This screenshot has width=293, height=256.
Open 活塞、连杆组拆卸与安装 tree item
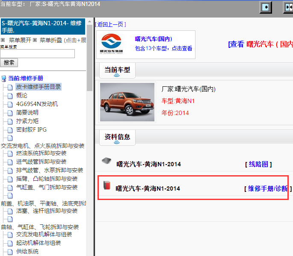[x=47, y=211]
